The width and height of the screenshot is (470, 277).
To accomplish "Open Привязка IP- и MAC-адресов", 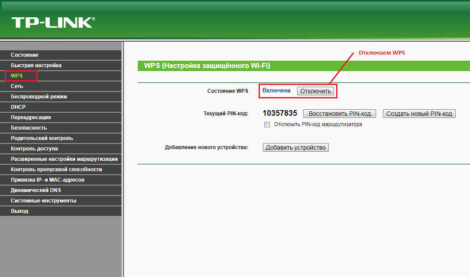I will pos(48,180).
